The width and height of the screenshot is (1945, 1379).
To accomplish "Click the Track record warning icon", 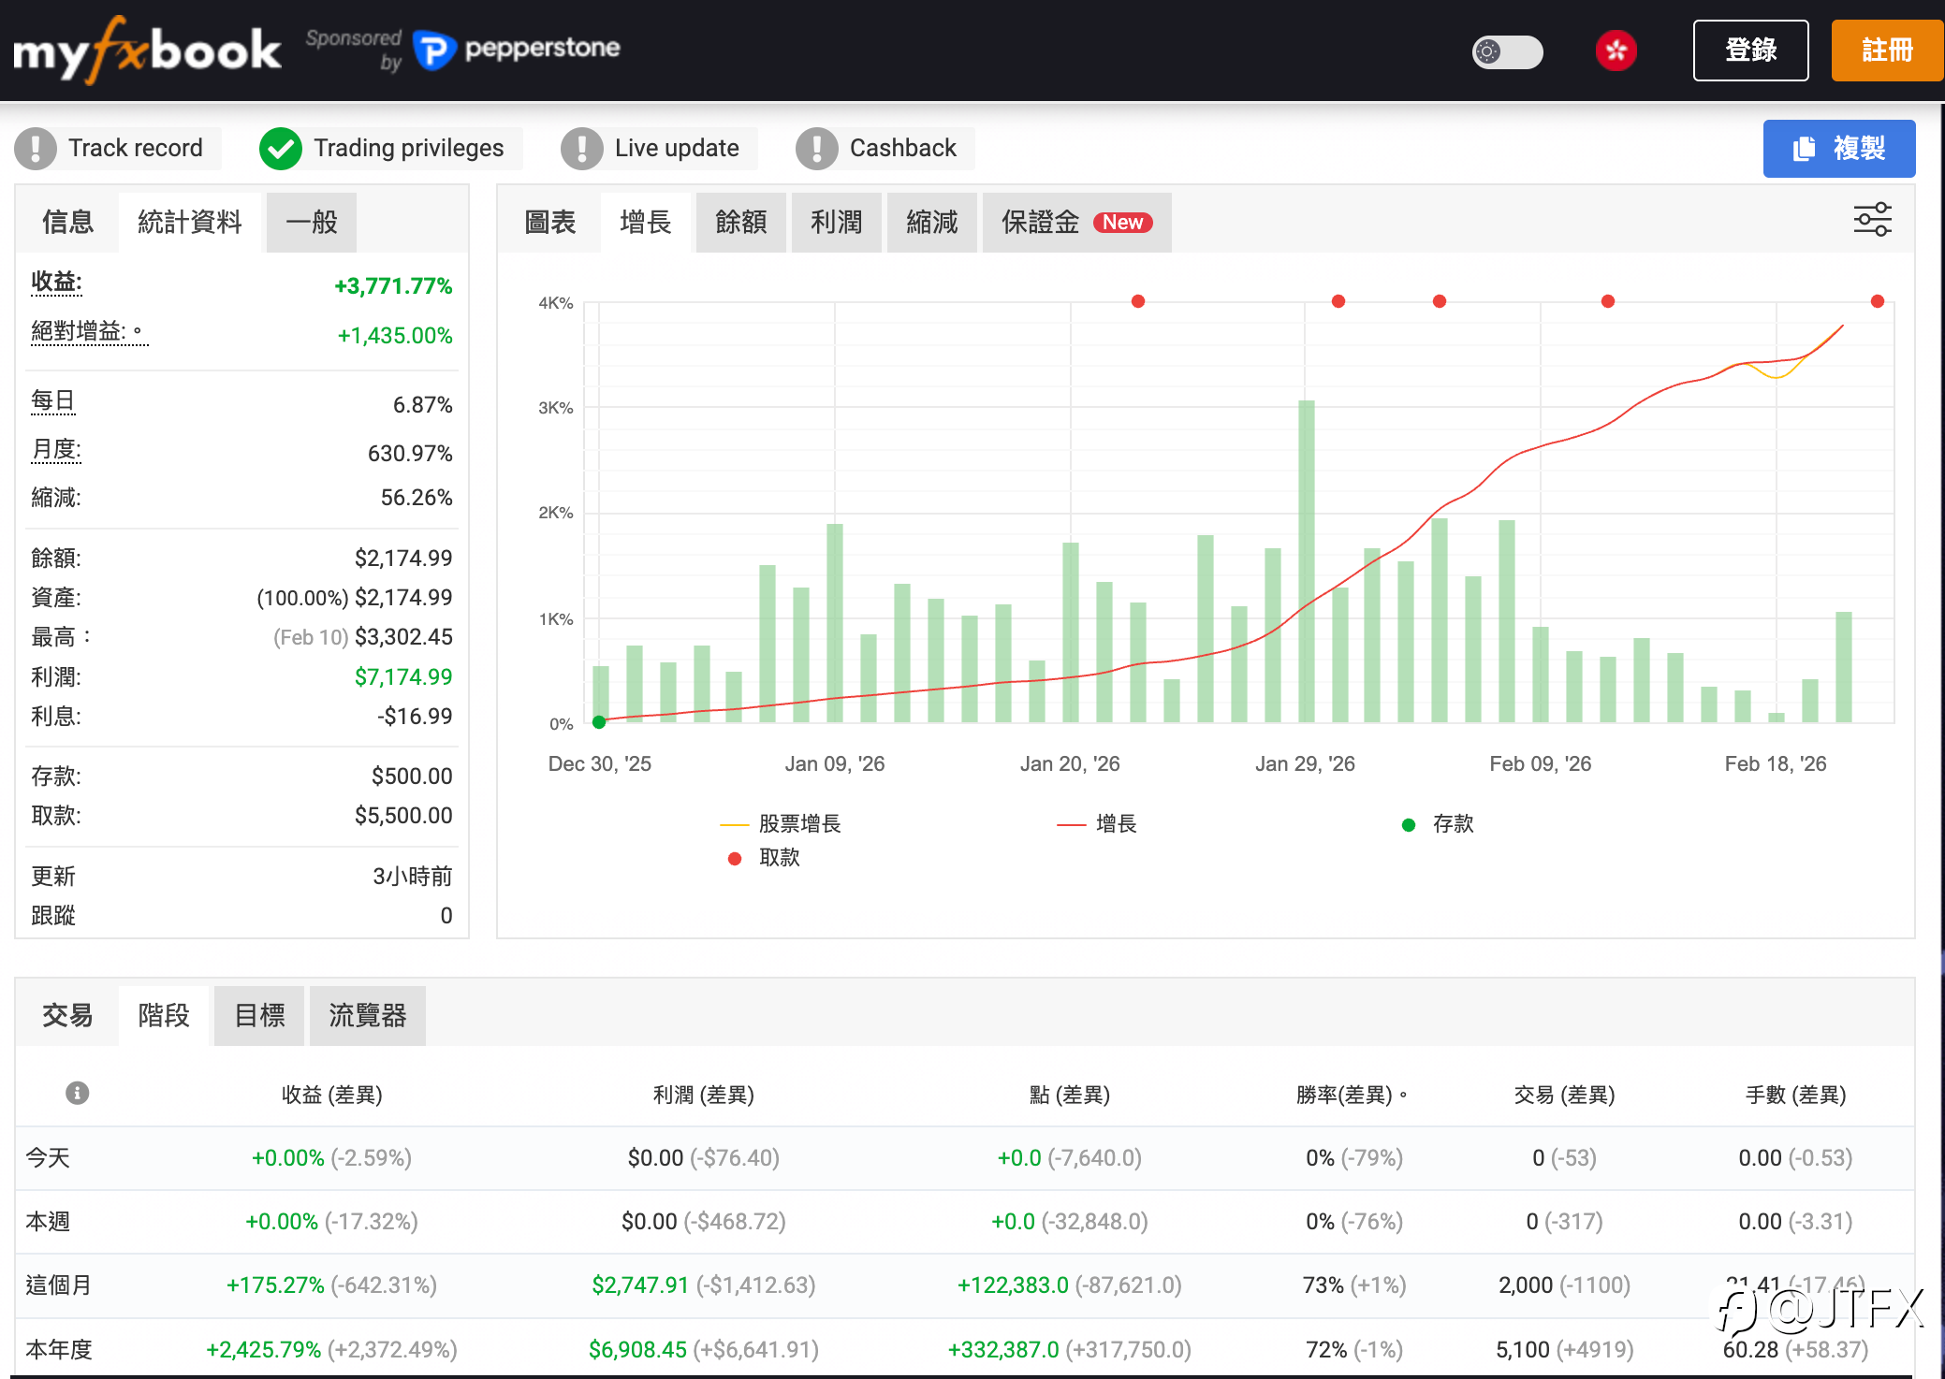I will pos(36,149).
